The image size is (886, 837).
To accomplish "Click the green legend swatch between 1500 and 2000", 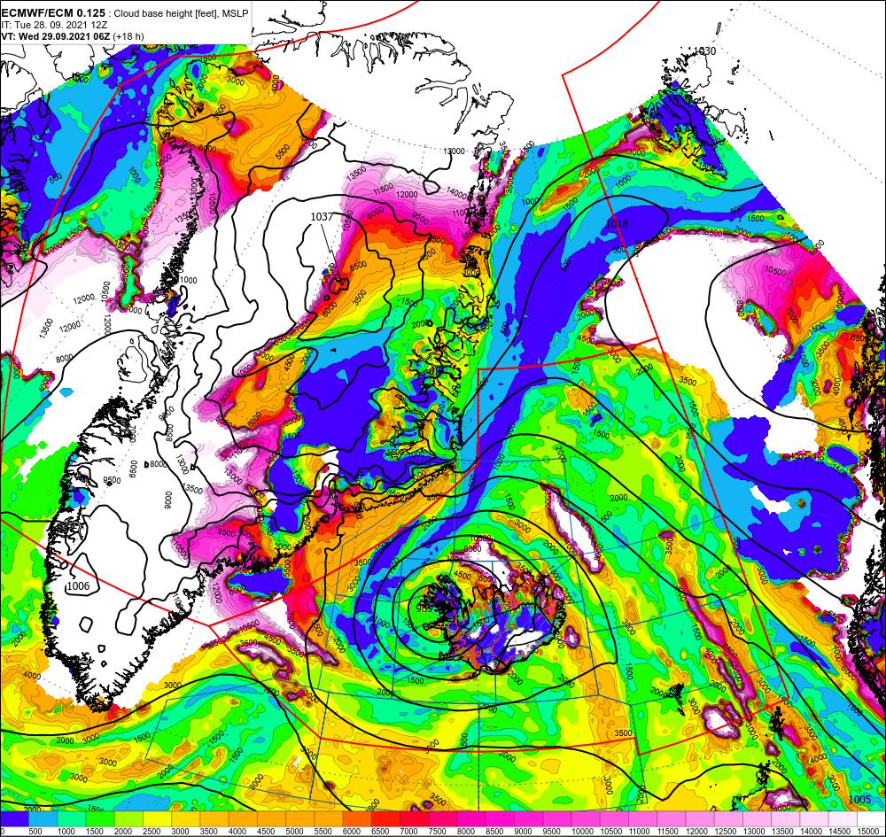I will point(101,819).
